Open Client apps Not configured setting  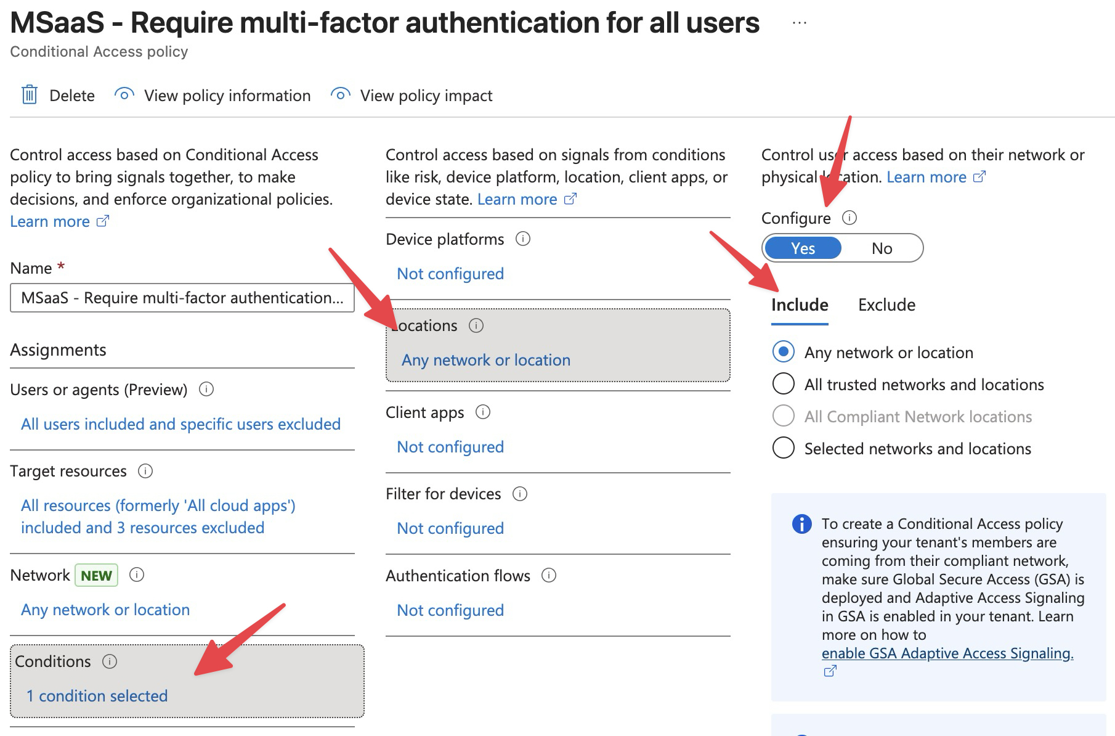(450, 447)
